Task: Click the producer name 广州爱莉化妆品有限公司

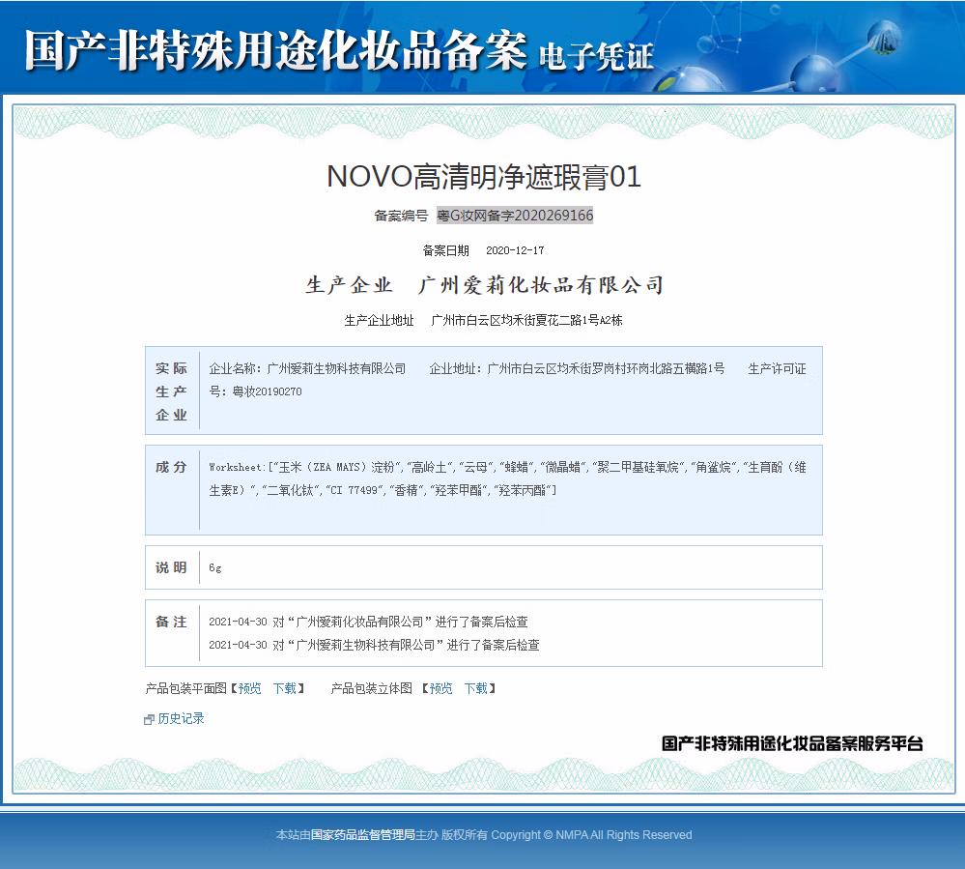Action: (541, 285)
